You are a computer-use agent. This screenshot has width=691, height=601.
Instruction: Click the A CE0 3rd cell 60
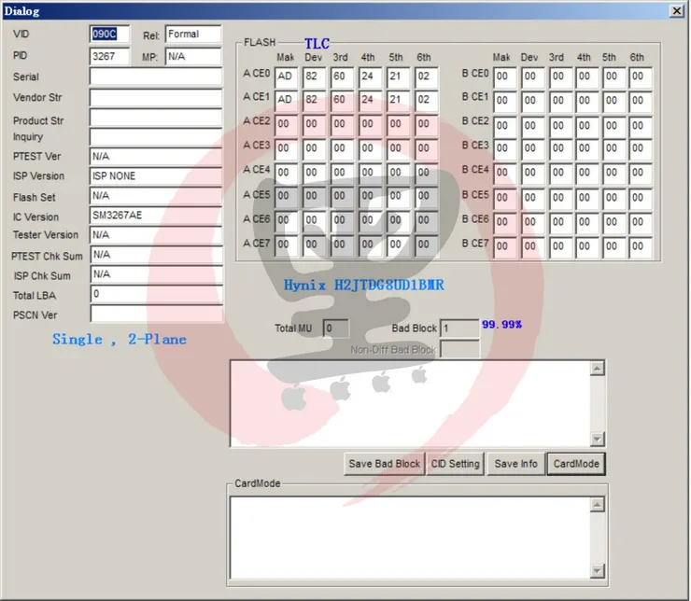(x=342, y=77)
